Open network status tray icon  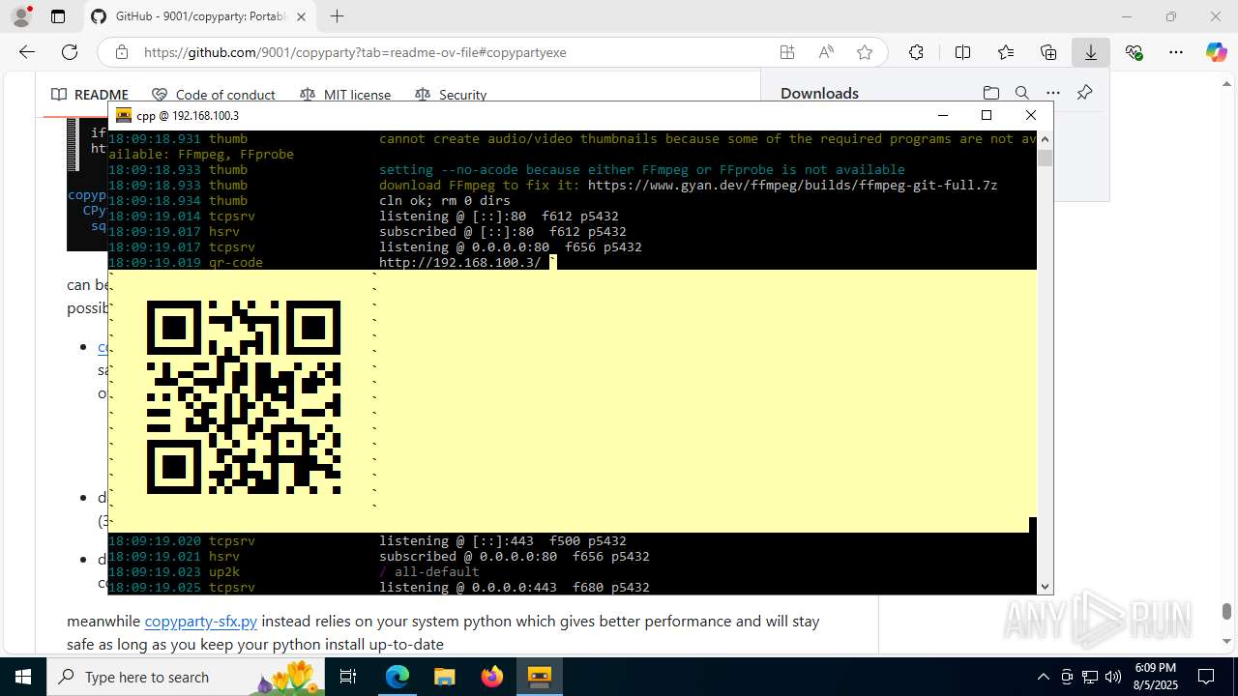click(x=1090, y=677)
